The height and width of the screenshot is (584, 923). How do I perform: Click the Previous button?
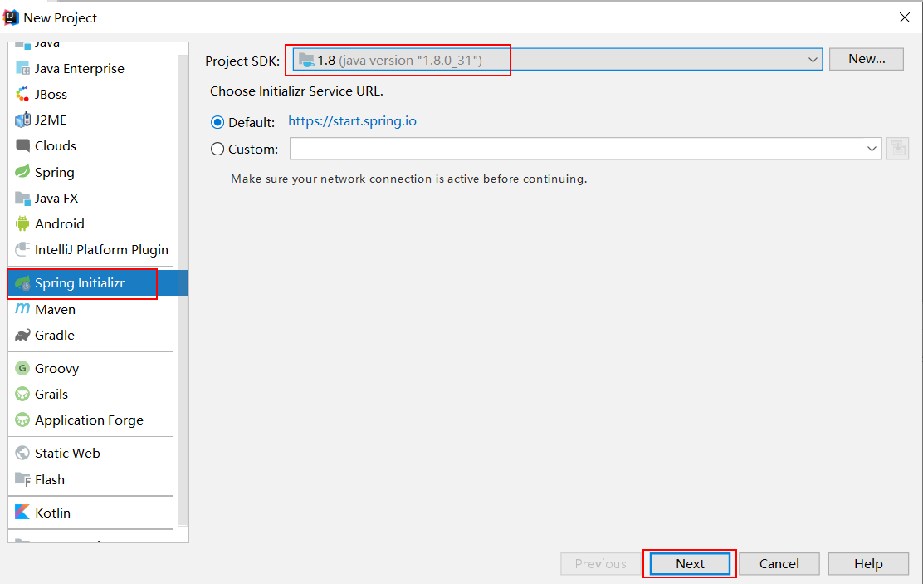tap(600, 564)
